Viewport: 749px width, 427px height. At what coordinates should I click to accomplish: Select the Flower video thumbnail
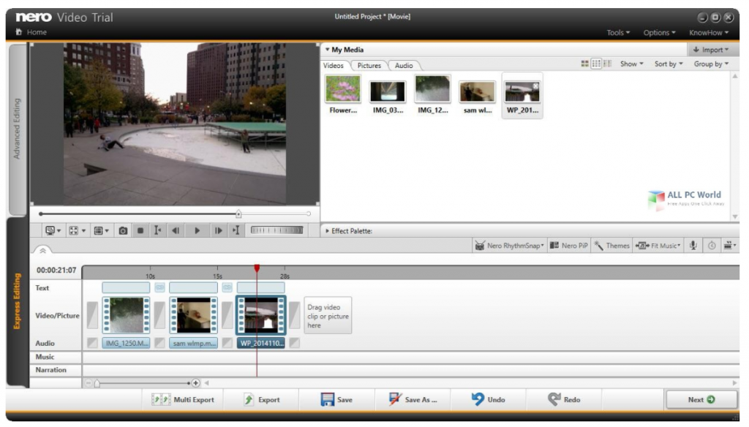tap(343, 89)
